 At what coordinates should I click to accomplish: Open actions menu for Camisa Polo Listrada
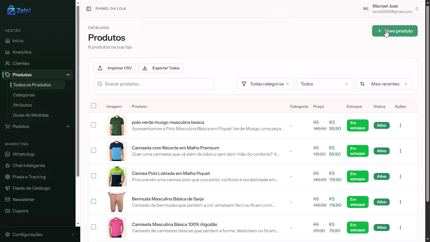400,176
